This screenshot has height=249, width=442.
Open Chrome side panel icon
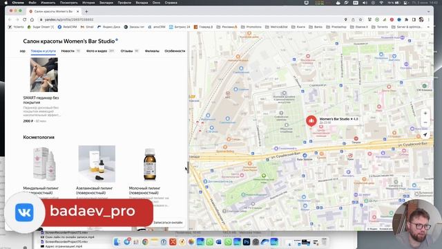click(x=414, y=19)
